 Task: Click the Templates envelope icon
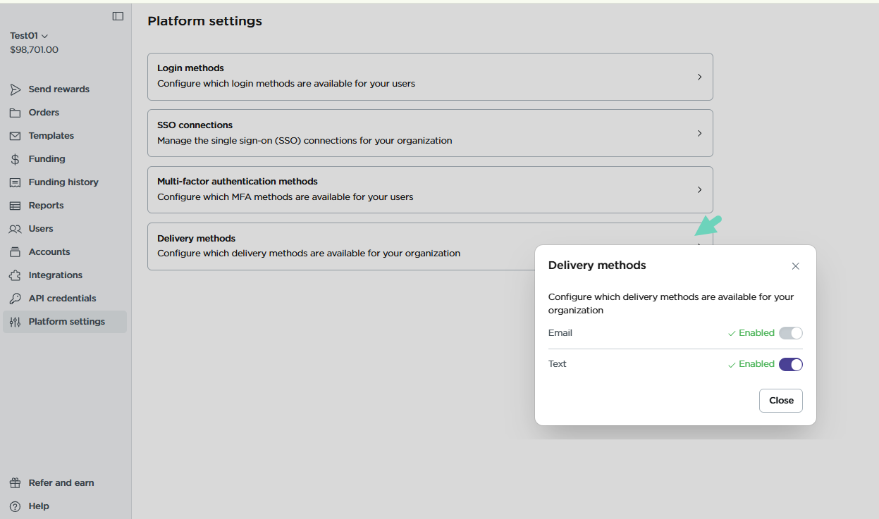pos(15,136)
